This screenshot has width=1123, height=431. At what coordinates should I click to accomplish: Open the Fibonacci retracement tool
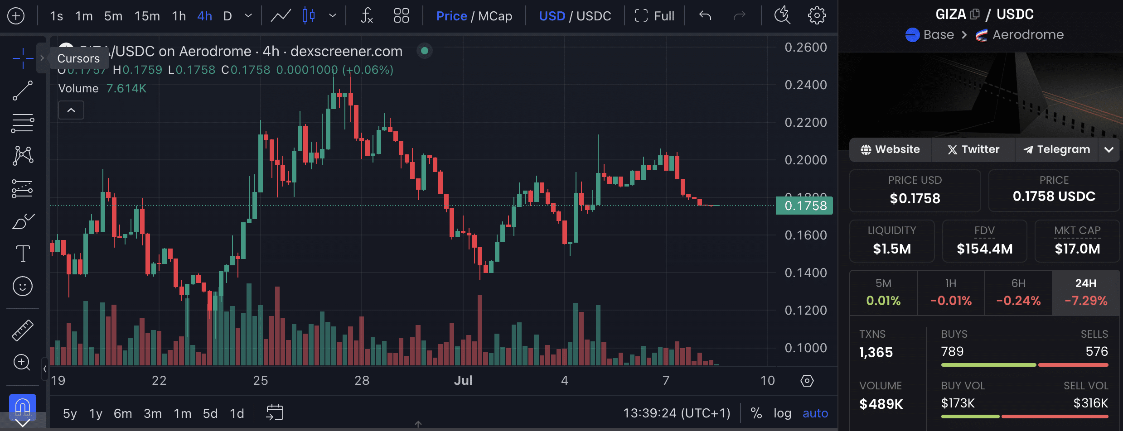tap(23, 123)
